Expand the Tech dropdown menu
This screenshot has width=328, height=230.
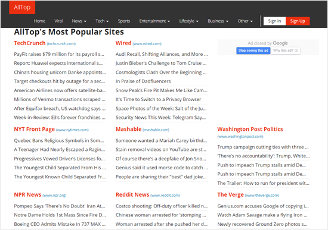[102, 21]
